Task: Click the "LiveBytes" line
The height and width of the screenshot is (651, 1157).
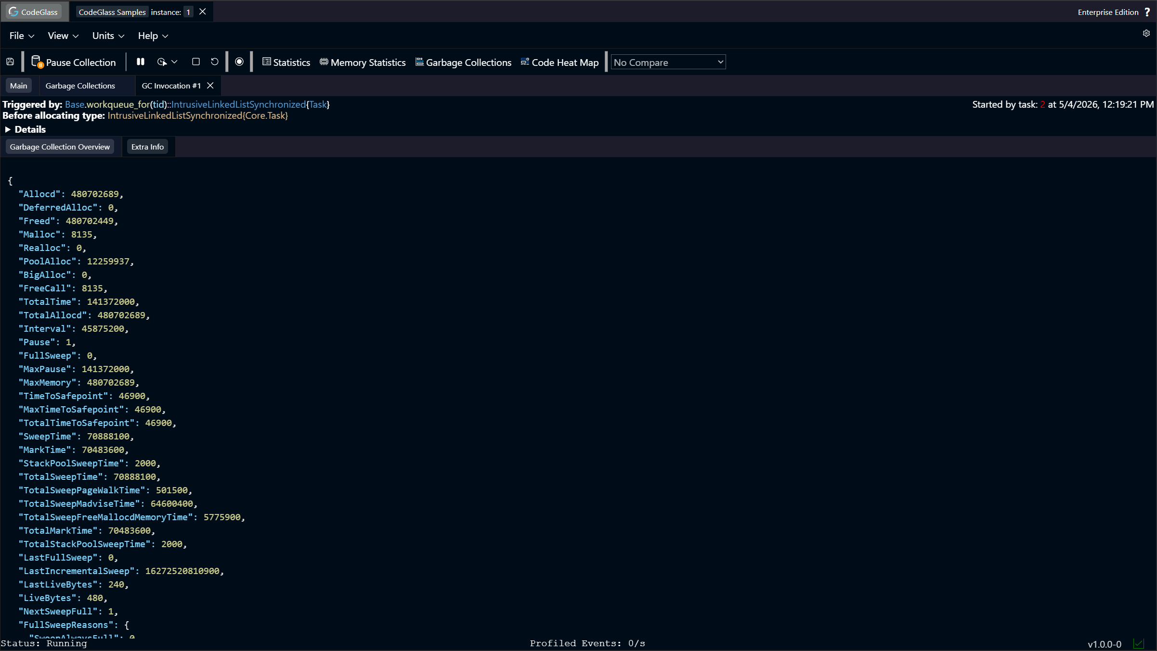Action: tap(63, 598)
